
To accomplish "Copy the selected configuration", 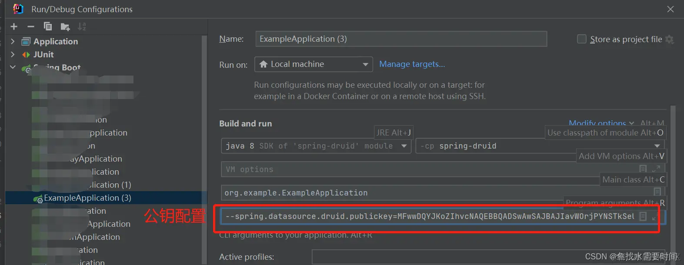I will point(48,26).
